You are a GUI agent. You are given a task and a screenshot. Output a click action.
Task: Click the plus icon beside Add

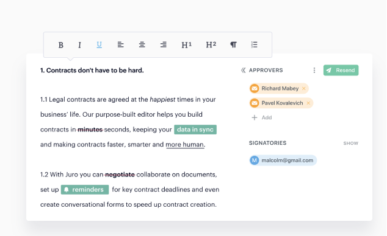click(x=255, y=117)
